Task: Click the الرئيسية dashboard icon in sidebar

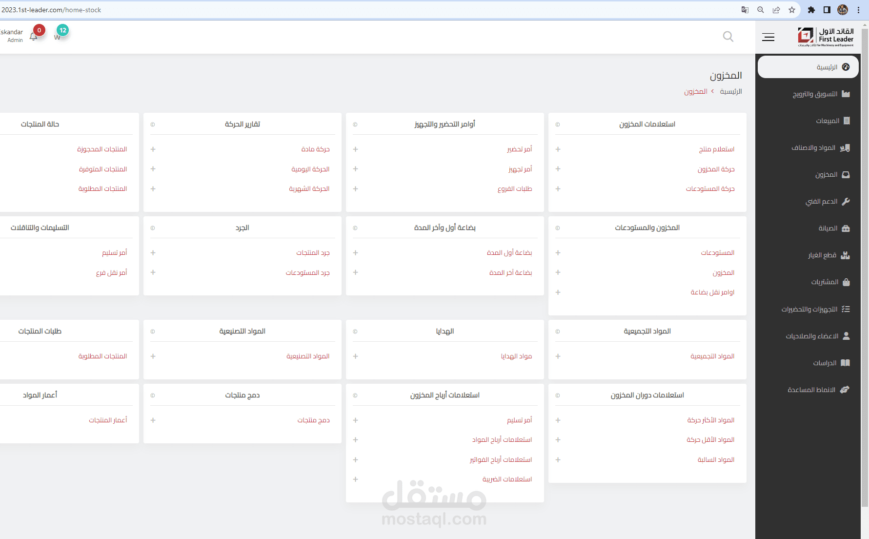Action: point(846,67)
